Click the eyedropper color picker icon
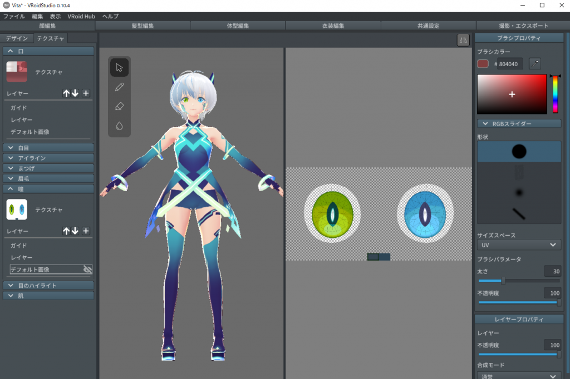This screenshot has height=379, width=570. tap(534, 64)
